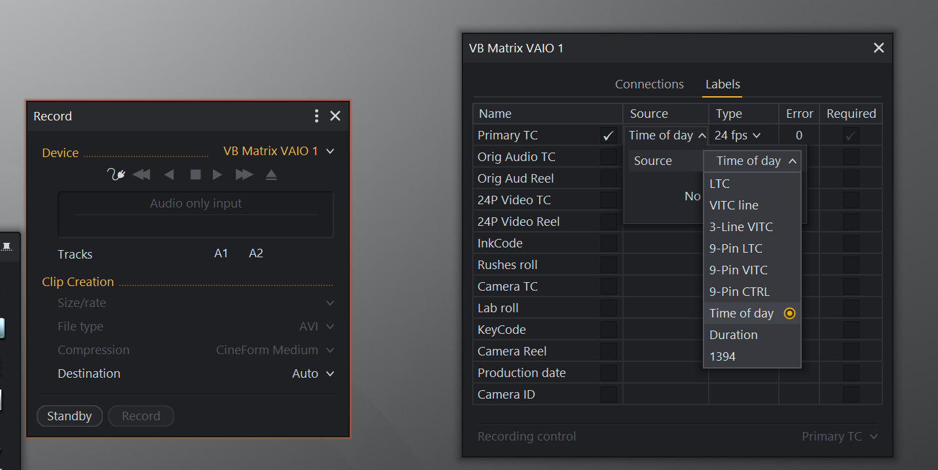The height and width of the screenshot is (470, 938).
Task: Open the Compression CineForm Medium dropdown
Action: (275, 350)
